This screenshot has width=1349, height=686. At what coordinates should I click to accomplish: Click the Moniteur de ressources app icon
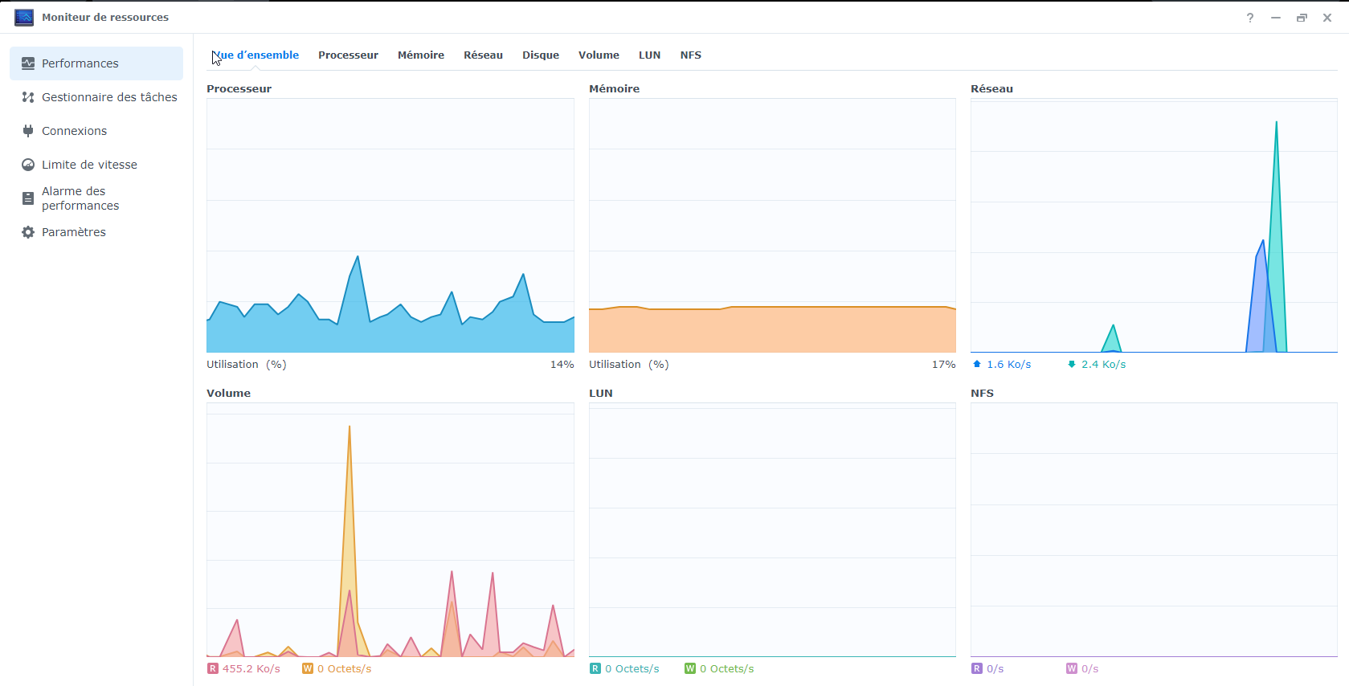click(24, 18)
